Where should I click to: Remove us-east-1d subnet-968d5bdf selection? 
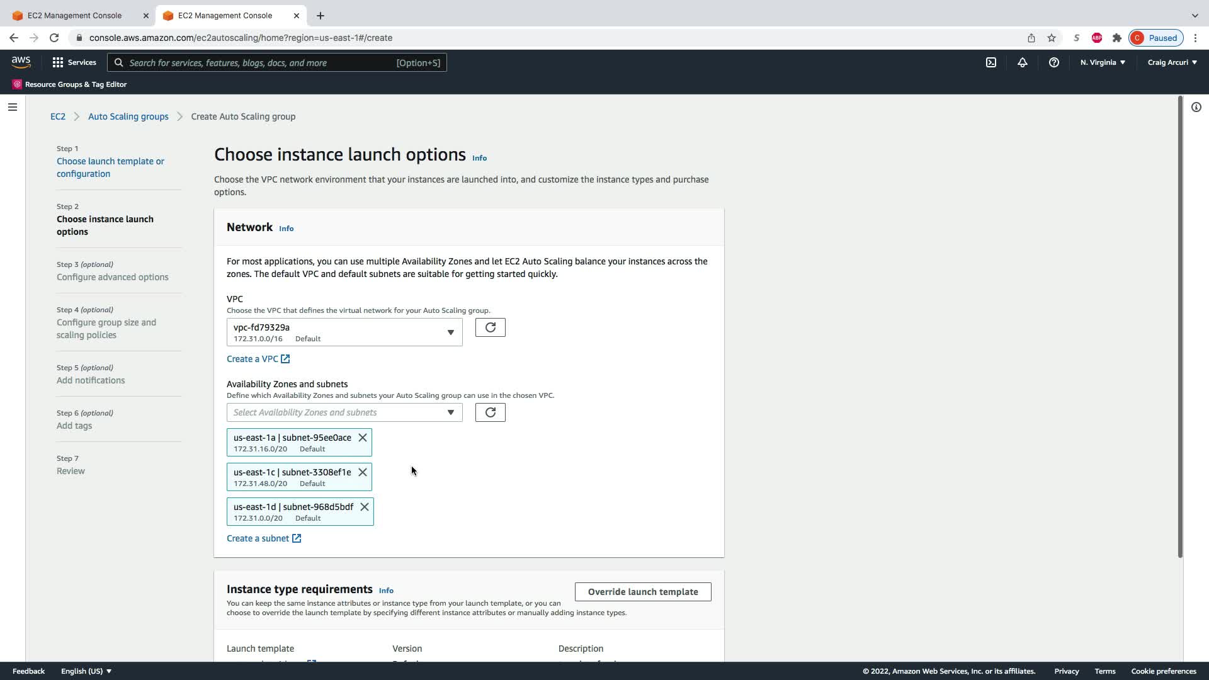point(365,507)
